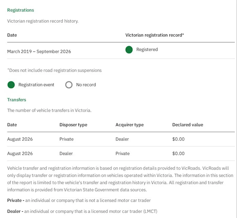Click the Victorian registration record column header

[x=155, y=35]
